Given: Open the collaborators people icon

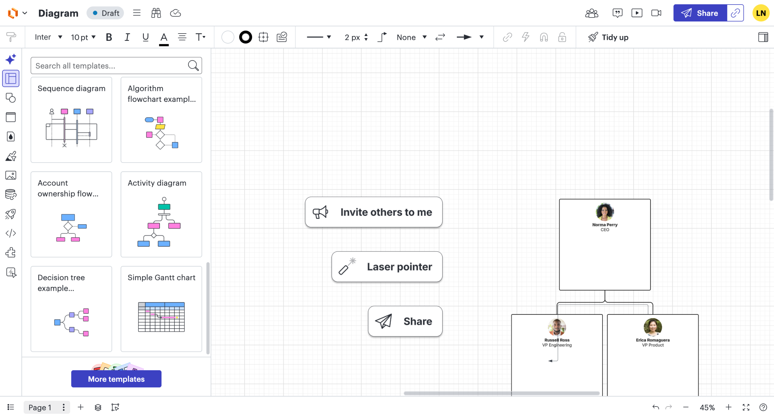Looking at the screenshot, I should [x=591, y=13].
